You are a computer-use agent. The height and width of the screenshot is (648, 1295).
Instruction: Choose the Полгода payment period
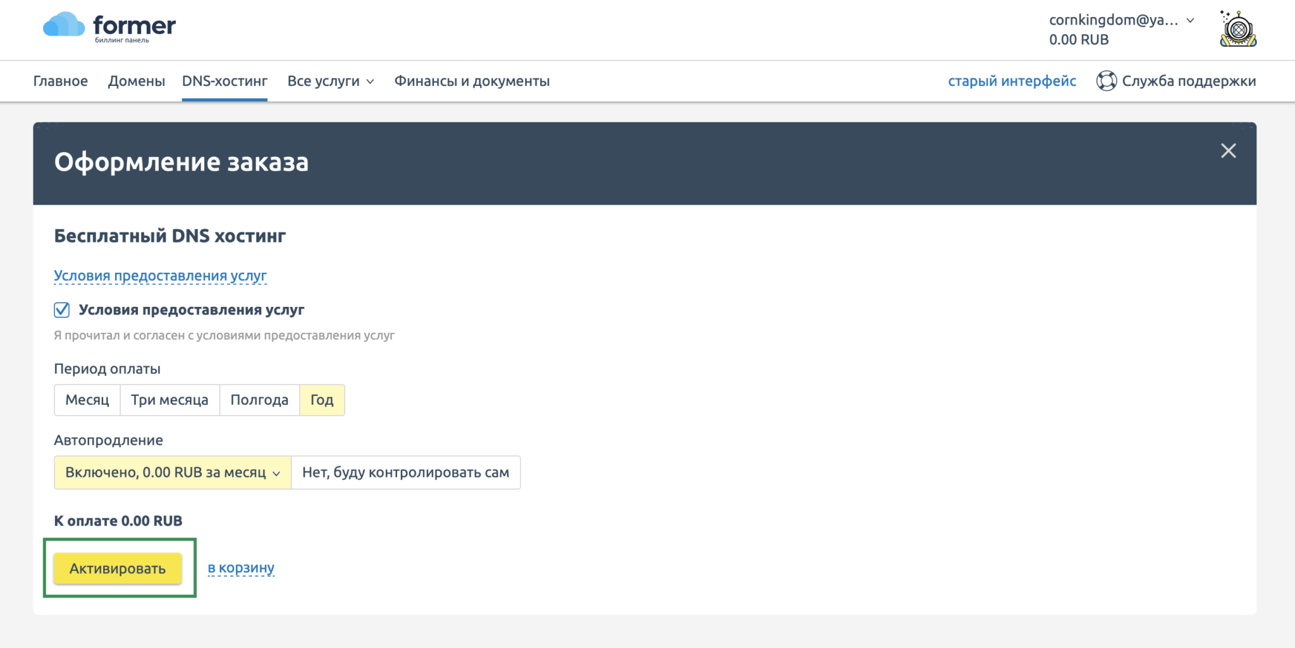(x=259, y=400)
